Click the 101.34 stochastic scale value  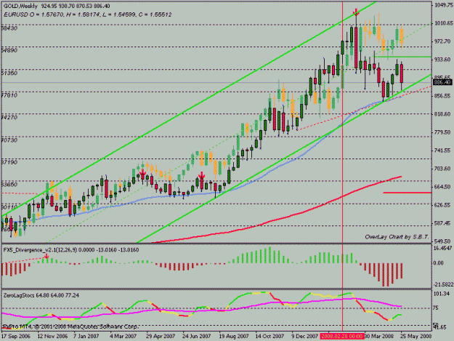[442, 294]
